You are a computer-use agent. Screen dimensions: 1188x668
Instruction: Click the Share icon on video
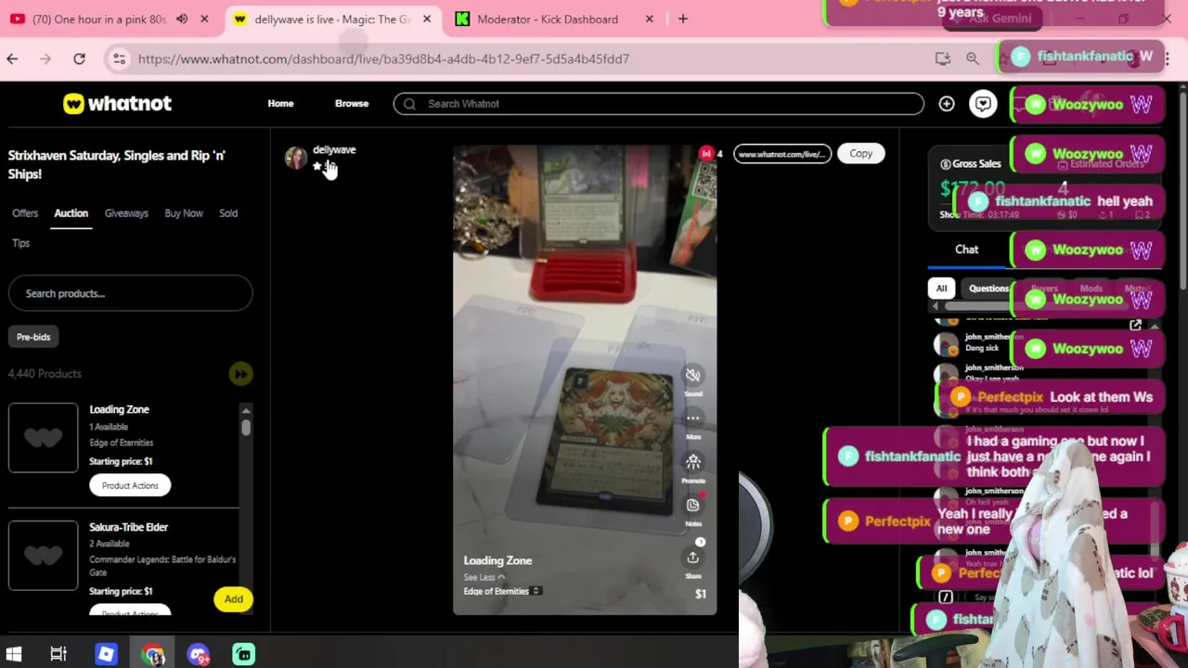pos(693,557)
